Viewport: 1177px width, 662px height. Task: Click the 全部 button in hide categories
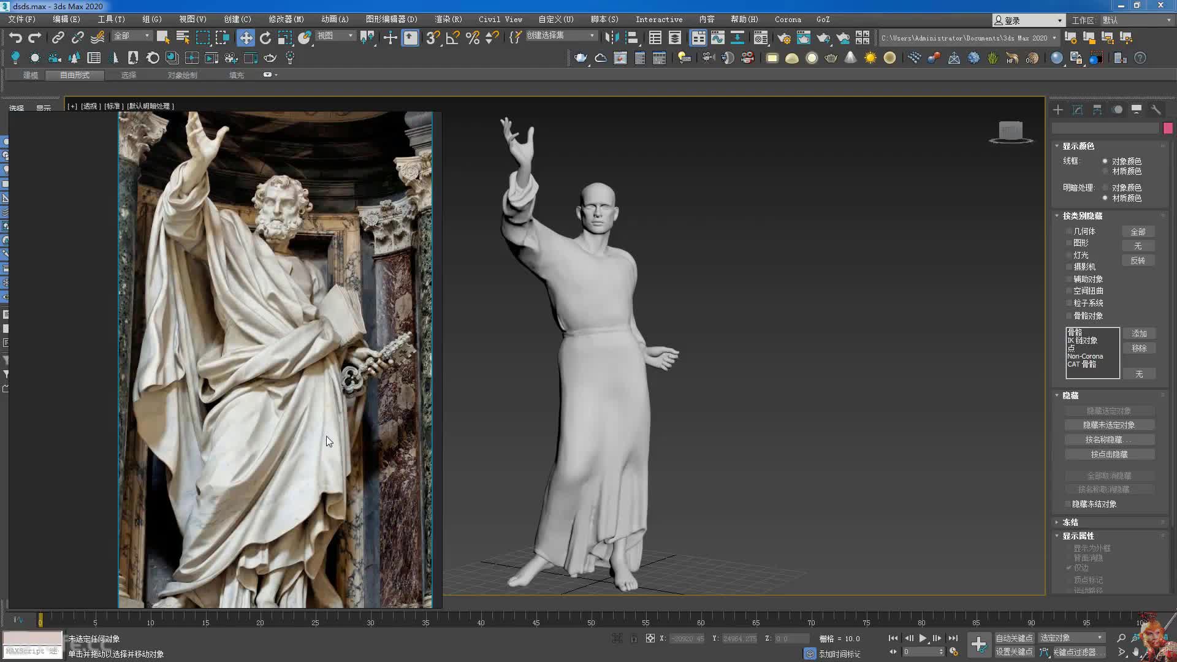click(1138, 232)
